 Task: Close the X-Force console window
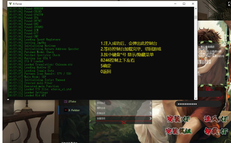coord(193,4)
